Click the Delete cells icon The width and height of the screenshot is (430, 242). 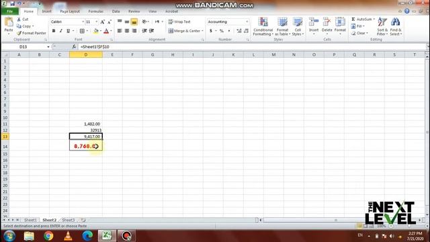pyautogui.click(x=327, y=22)
